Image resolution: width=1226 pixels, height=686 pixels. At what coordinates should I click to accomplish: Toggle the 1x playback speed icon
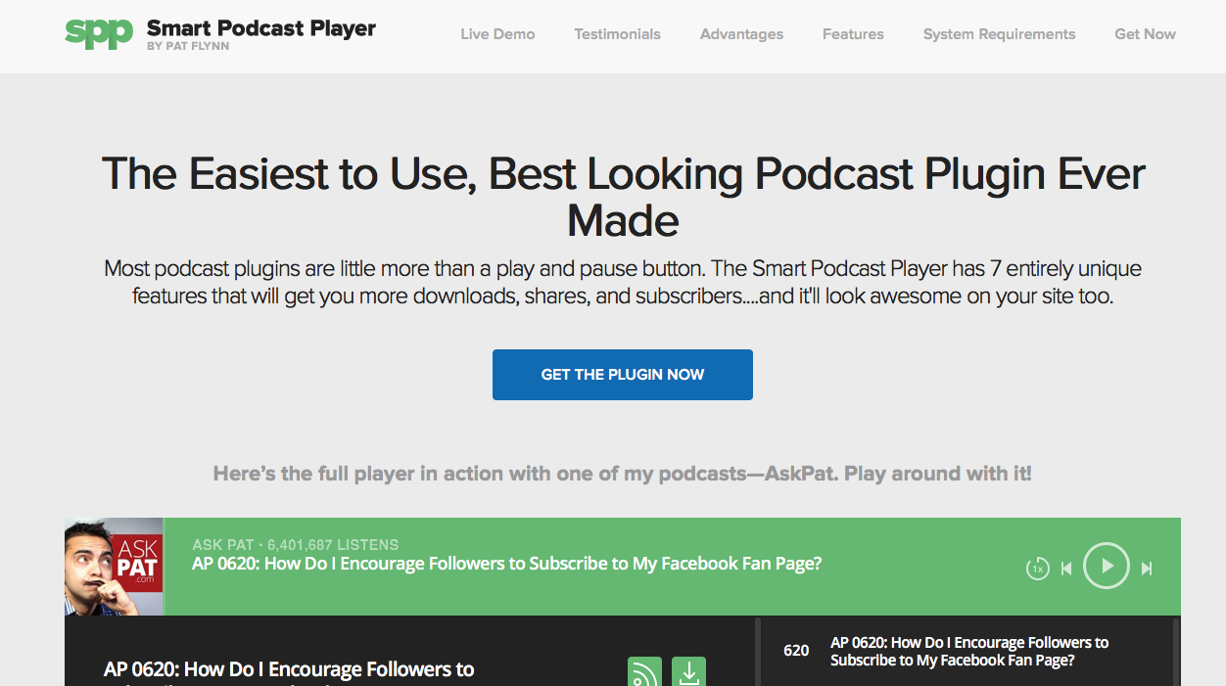(x=1037, y=568)
